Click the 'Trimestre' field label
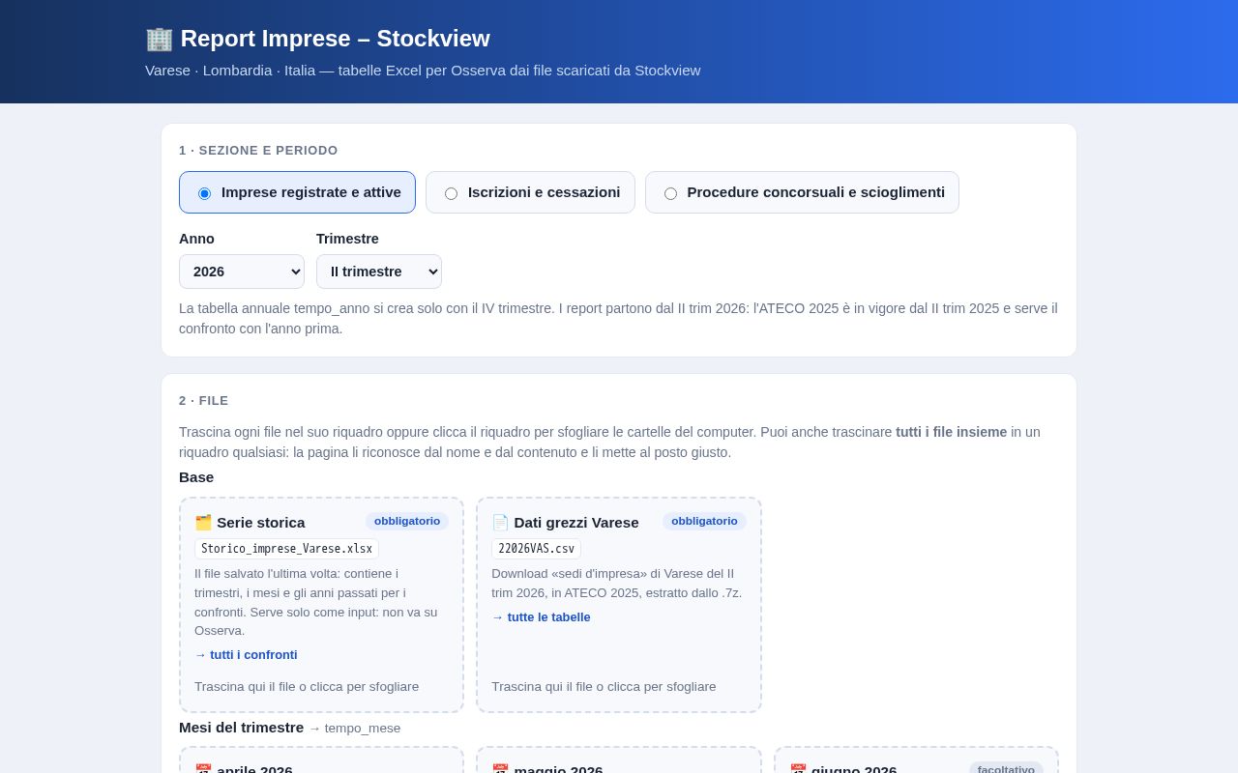This screenshot has height=773, width=1238. tap(347, 239)
